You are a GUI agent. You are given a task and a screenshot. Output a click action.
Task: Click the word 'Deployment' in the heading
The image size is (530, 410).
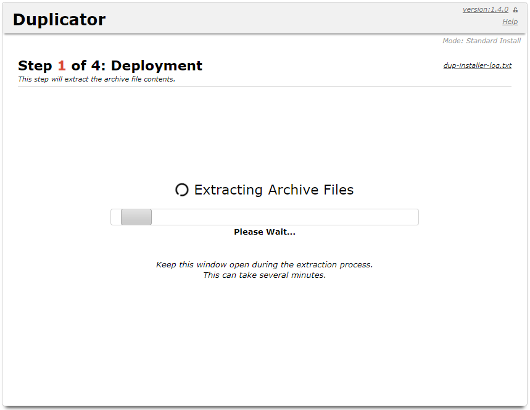point(157,65)
